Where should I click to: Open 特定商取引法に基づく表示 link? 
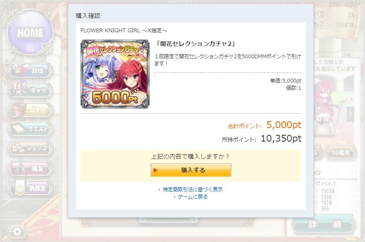(x=193, y=189)
